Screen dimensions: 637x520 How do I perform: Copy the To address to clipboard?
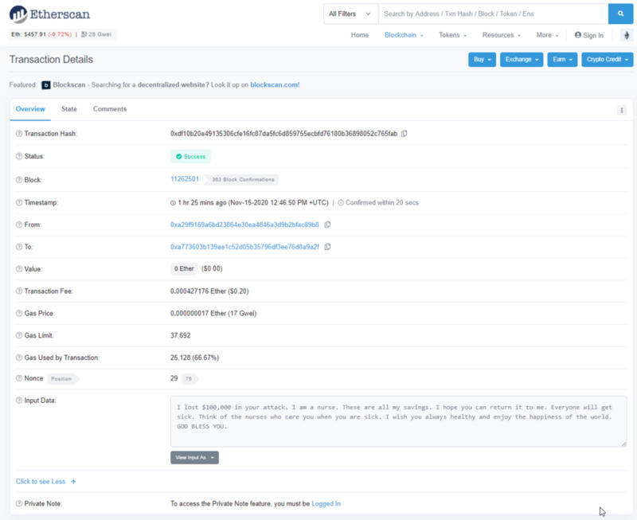point(327,248)
